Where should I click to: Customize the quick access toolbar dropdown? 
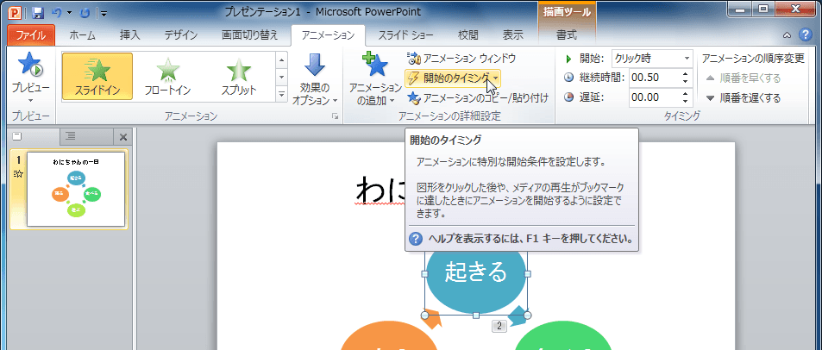pos(104,13)
